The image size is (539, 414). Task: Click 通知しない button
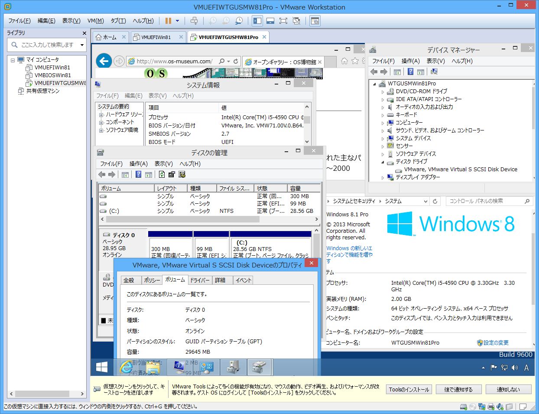(508, 389)
